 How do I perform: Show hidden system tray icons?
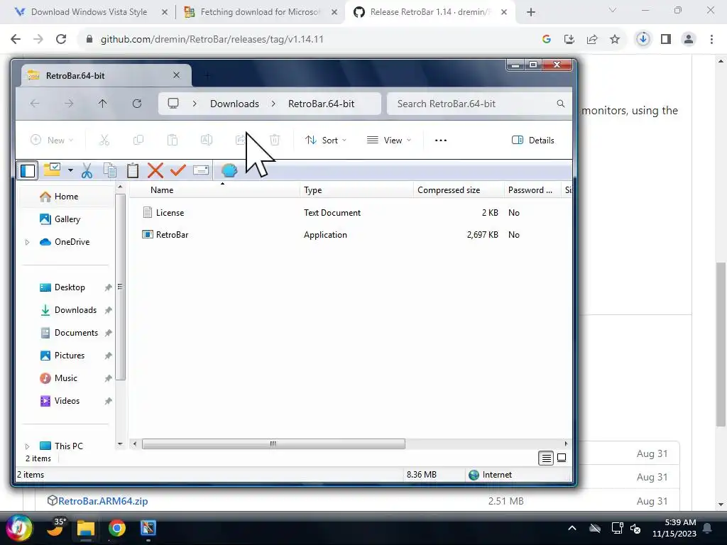click(x=572, y=528)
